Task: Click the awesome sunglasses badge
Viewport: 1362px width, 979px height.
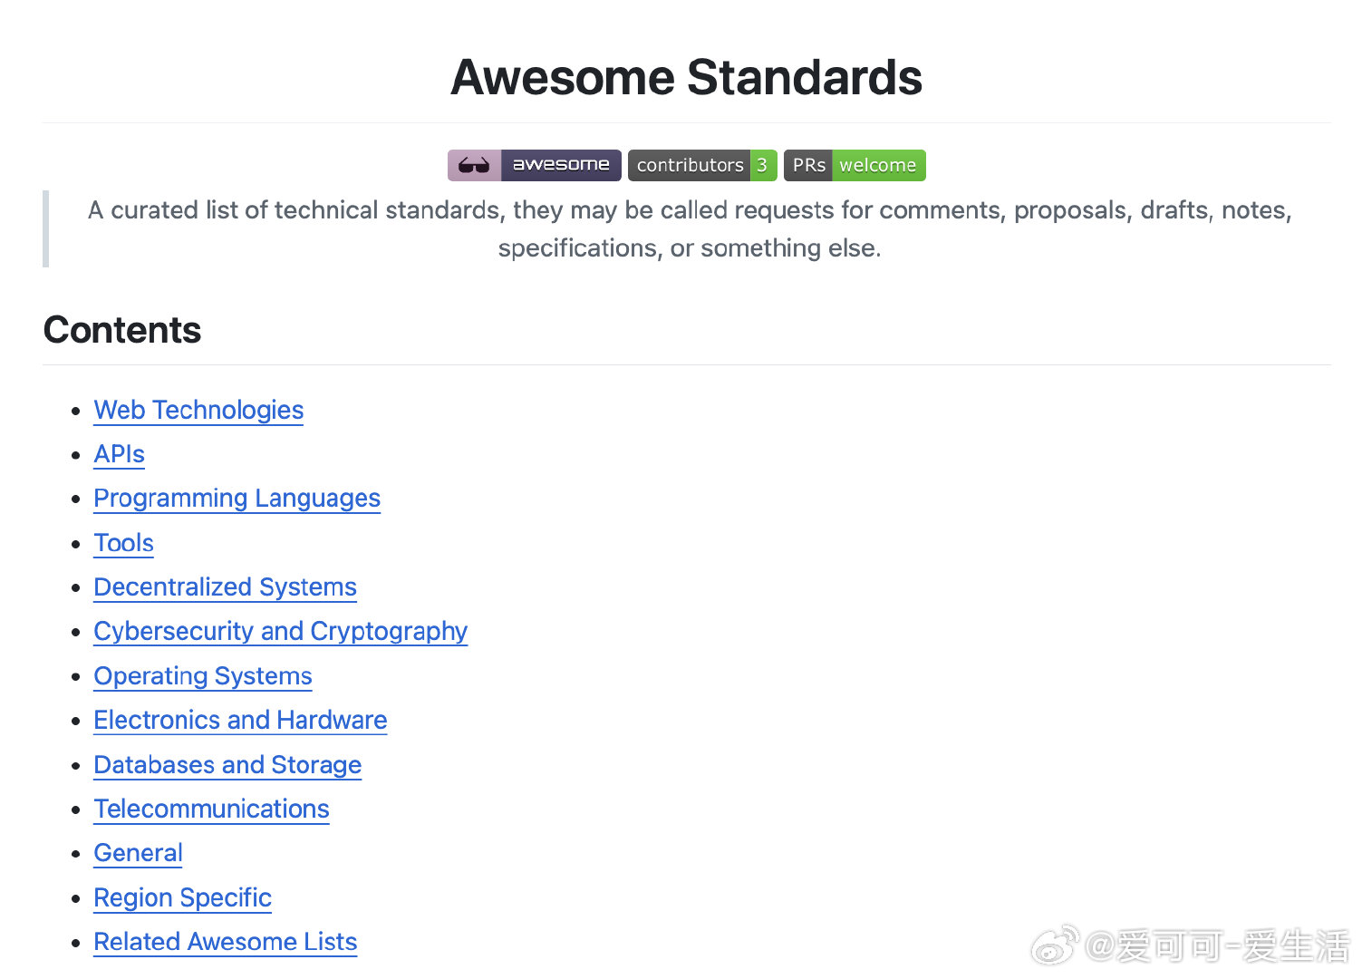Action: (x=534, y=165)
